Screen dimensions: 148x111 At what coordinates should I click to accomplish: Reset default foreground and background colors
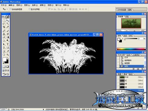(x=3, y=63)
